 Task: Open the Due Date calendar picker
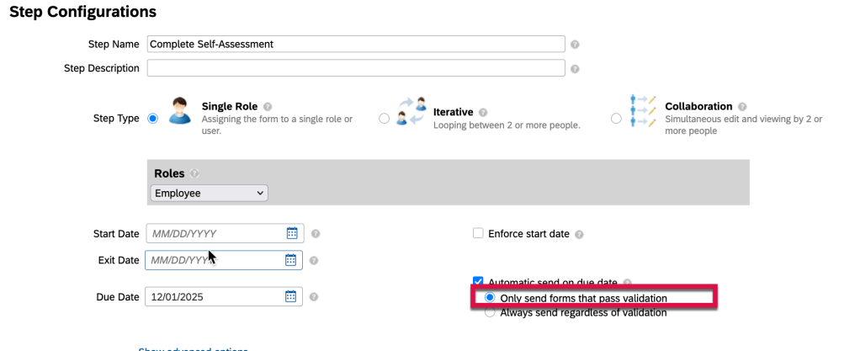[291, 296]
